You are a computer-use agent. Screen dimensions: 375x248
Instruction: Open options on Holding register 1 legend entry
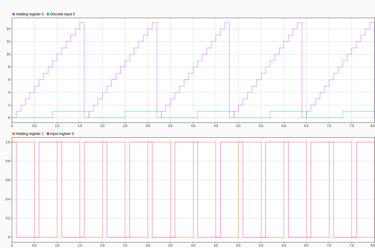point(30,134)
